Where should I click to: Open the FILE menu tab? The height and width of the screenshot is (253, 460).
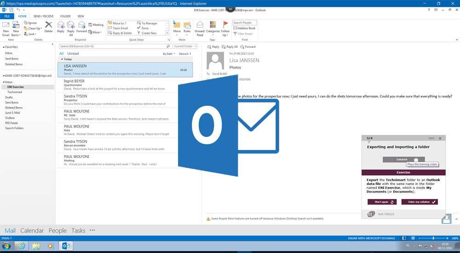[x=7, y=16]
